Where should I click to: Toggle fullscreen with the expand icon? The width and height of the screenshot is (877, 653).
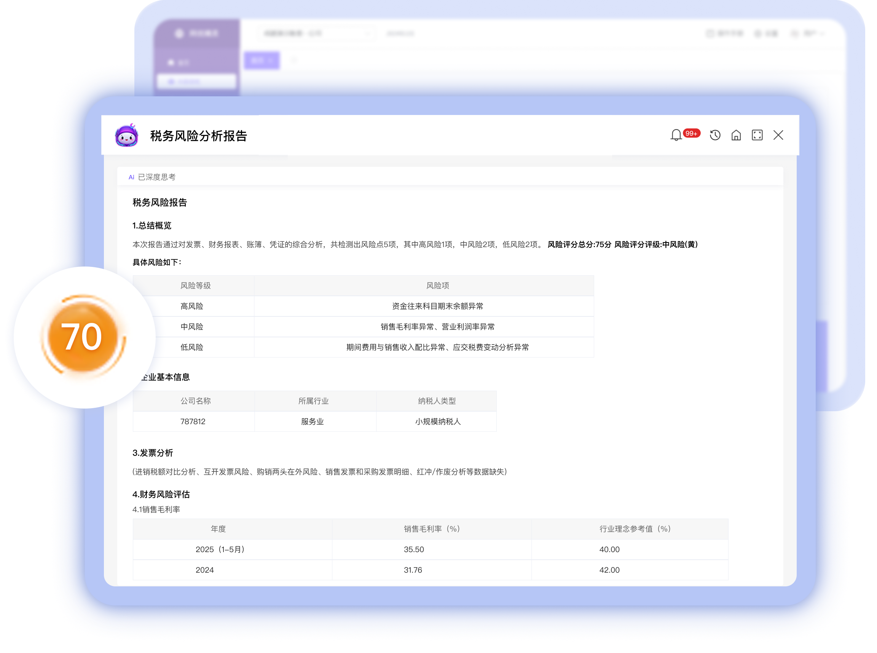pyautogui.click(x=757, y=135)
